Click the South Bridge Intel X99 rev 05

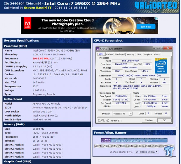pyautogui.click(x=42, y=119)
